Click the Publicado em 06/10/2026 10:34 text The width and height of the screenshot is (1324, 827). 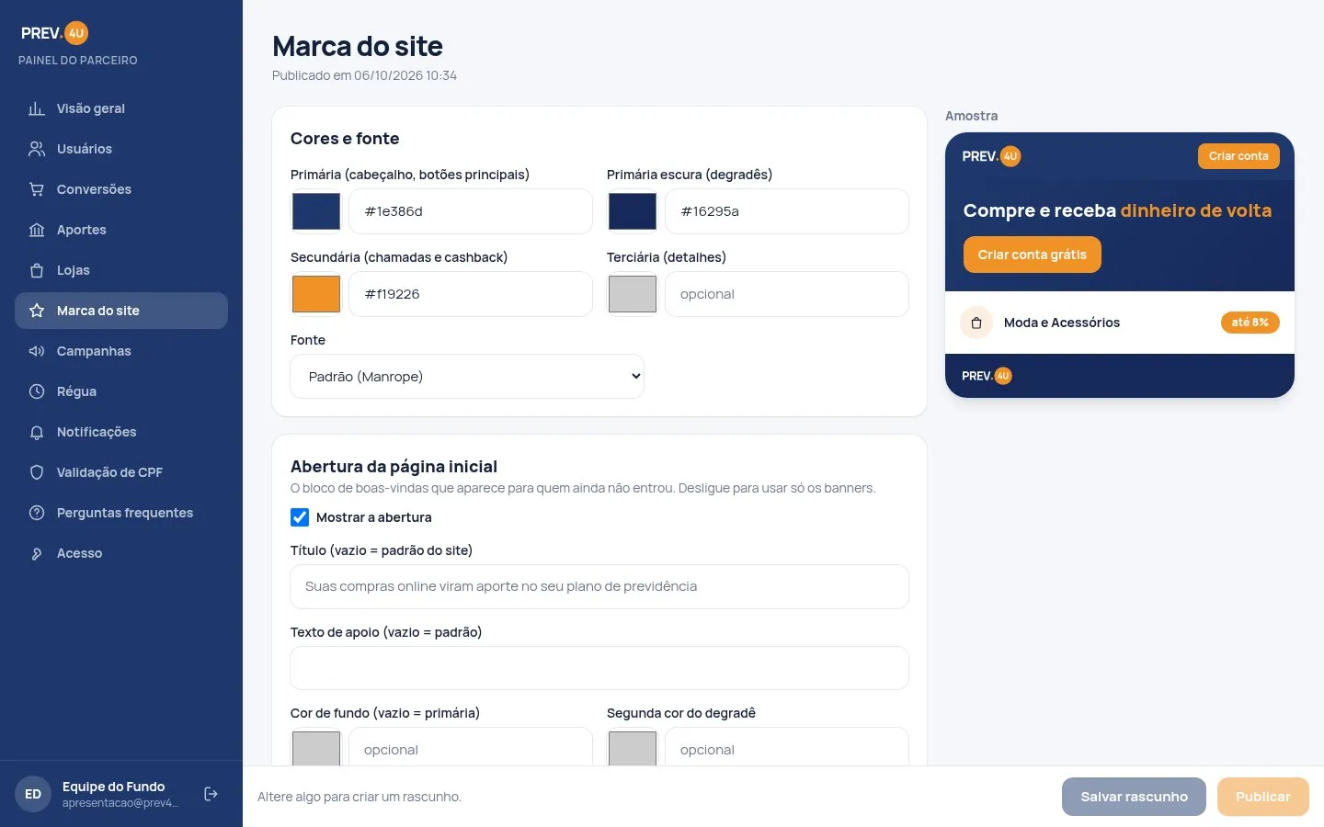point(364,75)
